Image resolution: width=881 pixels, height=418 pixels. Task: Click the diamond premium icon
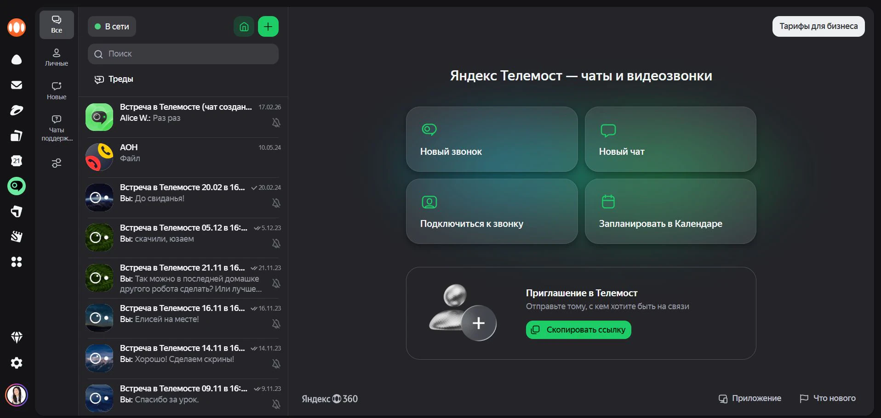pos(17,337)
